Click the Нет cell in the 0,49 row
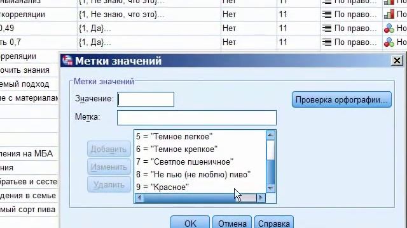The image size is (407, 228). (249, 28)
